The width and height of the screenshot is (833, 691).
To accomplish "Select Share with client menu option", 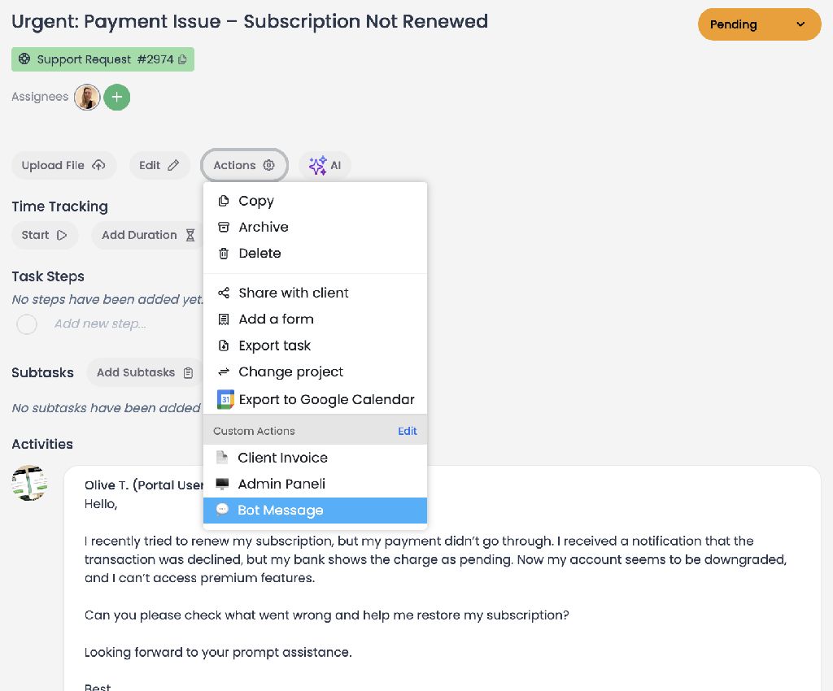I will pyautogui.click(x=293, y=293).
